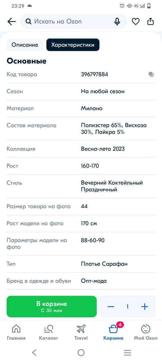Go to Ozon Travel
Viewport: 162px width, 361px height.
click(x=81, y=332)
